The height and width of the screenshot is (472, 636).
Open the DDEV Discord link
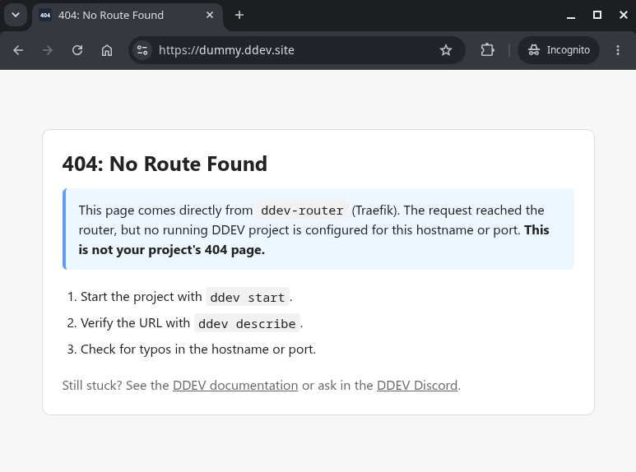417,385
